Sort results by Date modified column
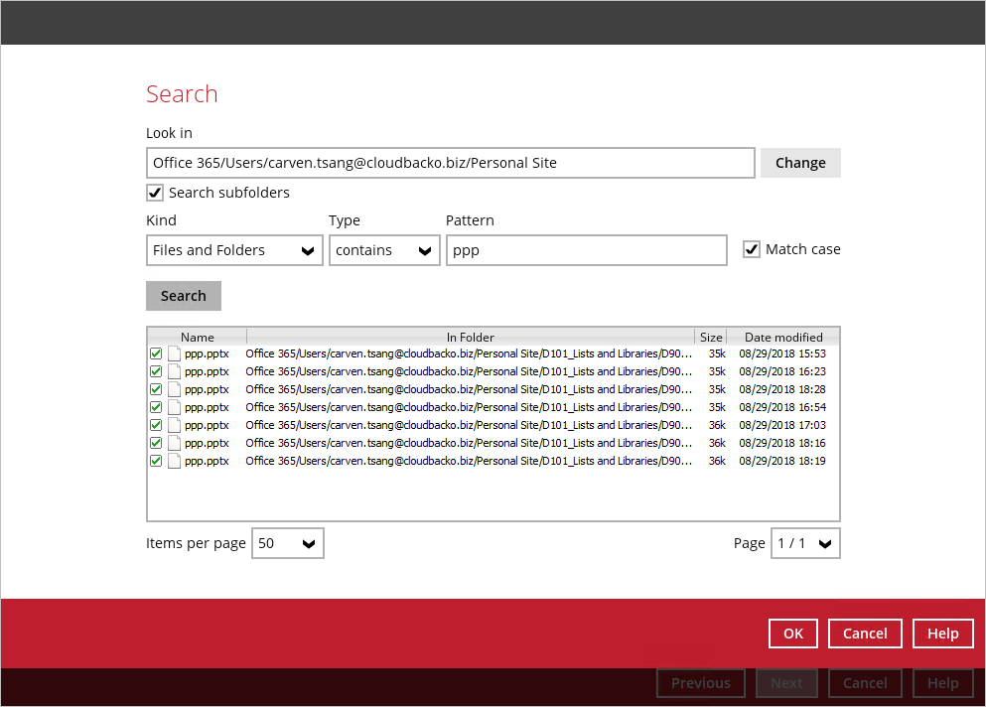The width and height of the screenshot is (986, 707). click(x=783, y=338)
